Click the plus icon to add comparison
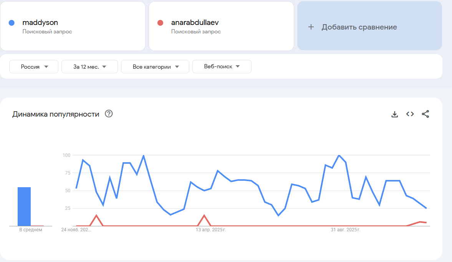This screenshot has height=262, width=452. tap(311, 27)
